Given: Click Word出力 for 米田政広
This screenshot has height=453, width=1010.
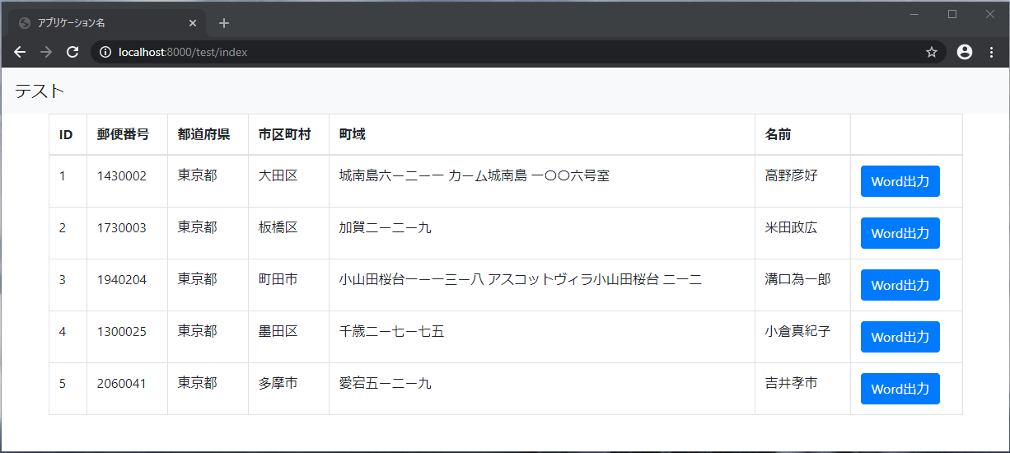Looking at the screenshot, I should coord(900,233).
